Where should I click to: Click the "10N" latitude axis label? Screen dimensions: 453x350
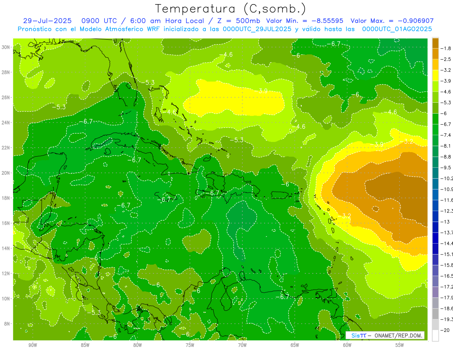pyautogui.click(x=6, y=299)
